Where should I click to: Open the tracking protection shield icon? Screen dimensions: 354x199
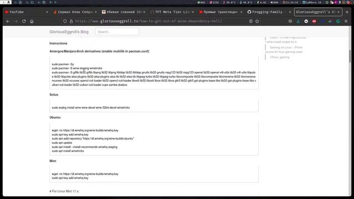(65, 21)
